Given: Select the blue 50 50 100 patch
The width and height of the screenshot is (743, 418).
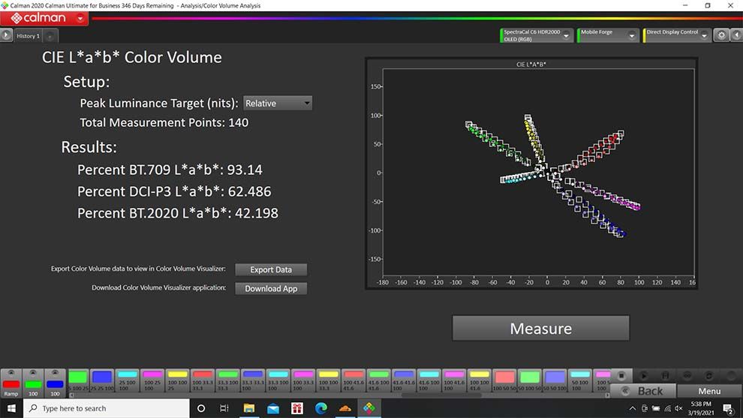Looking at the screenshot, I should point(555,381).
